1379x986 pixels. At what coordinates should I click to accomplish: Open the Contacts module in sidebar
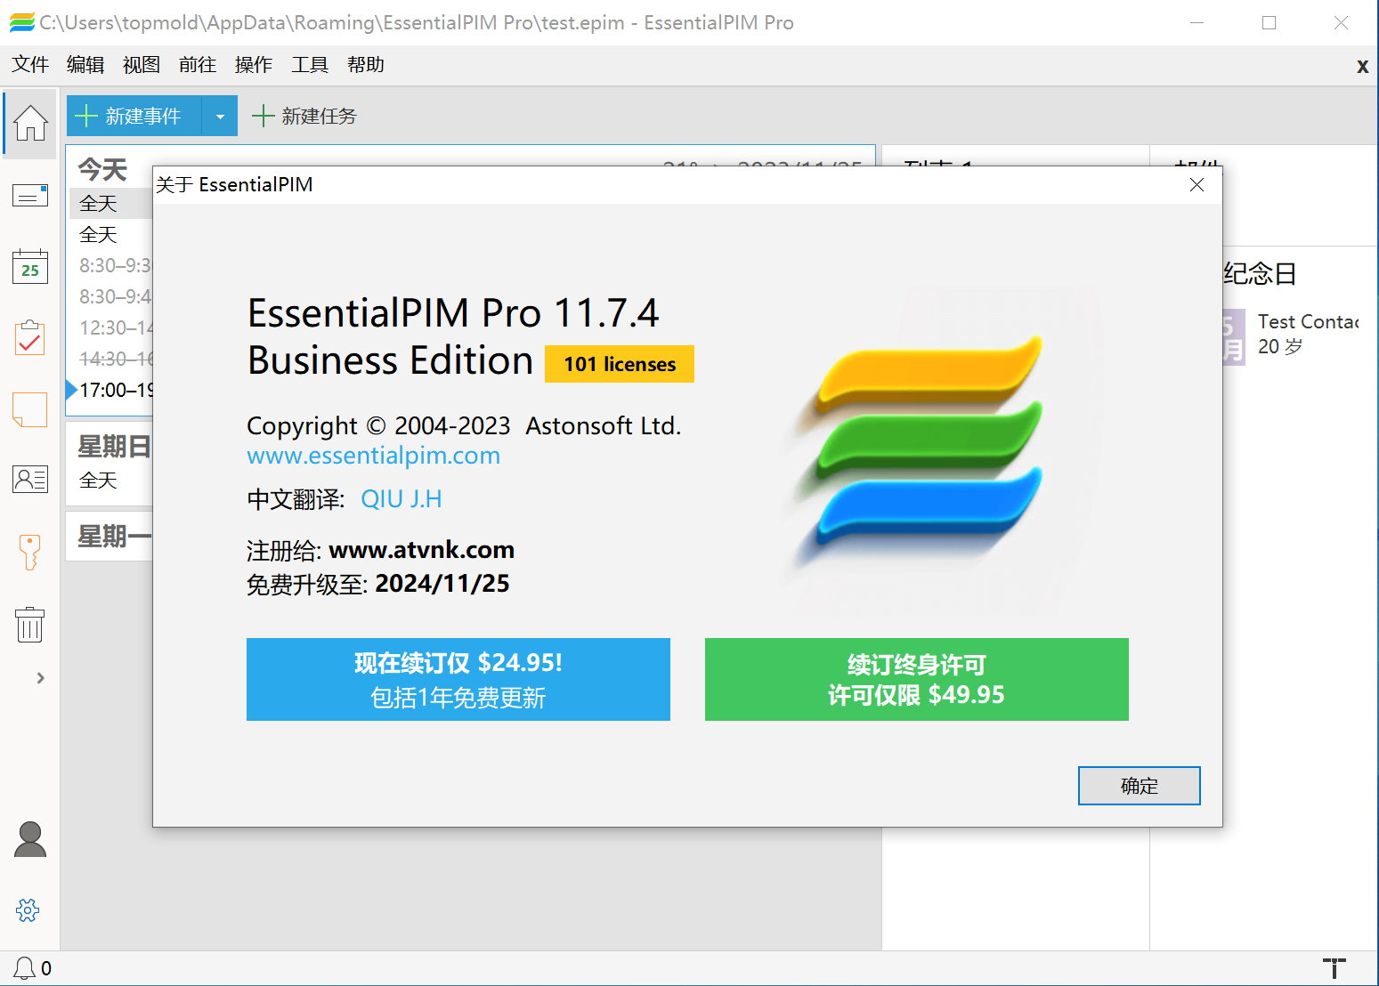click(x=30, y=480)
